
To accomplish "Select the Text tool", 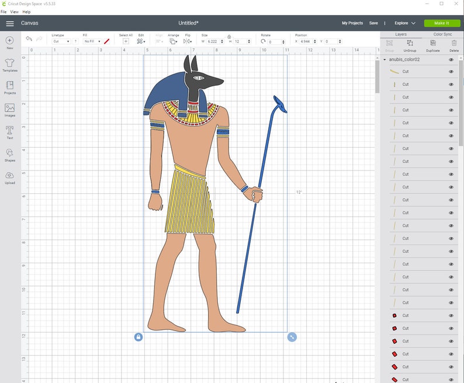I will click(10, 133).
